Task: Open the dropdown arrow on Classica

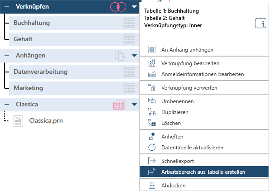Action: click(134, 105)
